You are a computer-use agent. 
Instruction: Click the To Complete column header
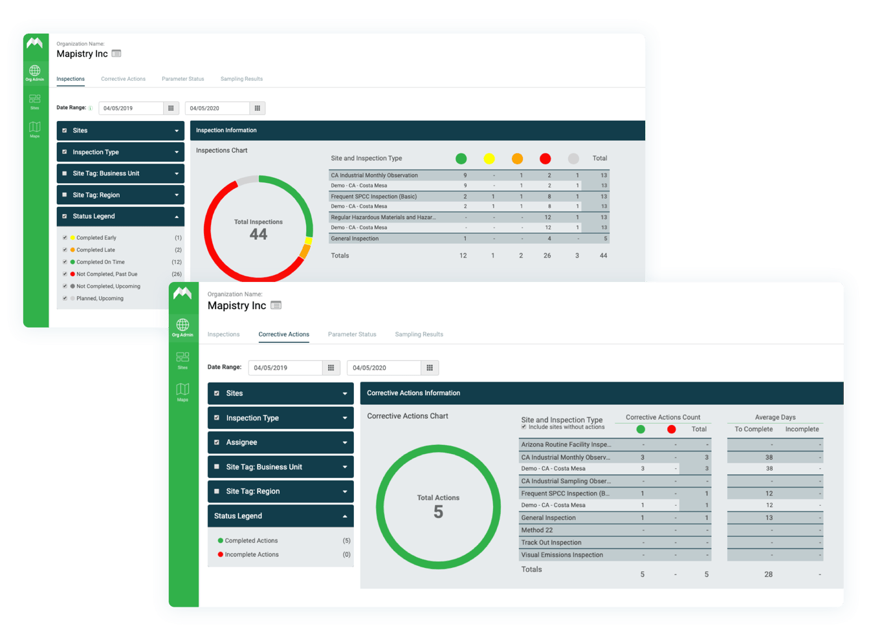pos(753,429)
